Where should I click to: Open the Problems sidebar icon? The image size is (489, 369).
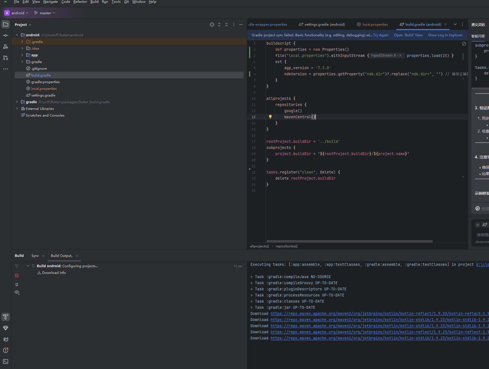tap(6, 350)
